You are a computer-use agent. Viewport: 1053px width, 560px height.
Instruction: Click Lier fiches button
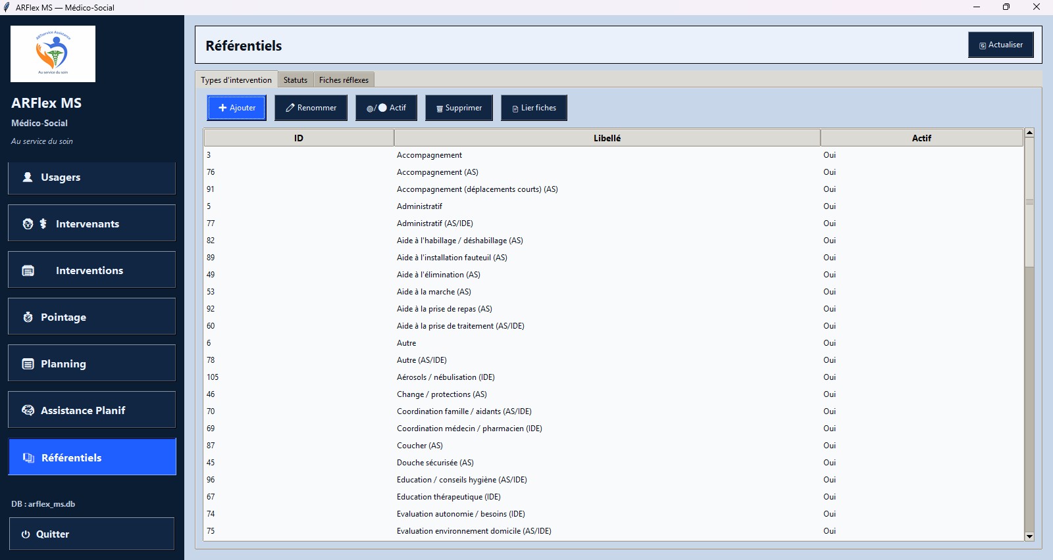pos(534,108)
